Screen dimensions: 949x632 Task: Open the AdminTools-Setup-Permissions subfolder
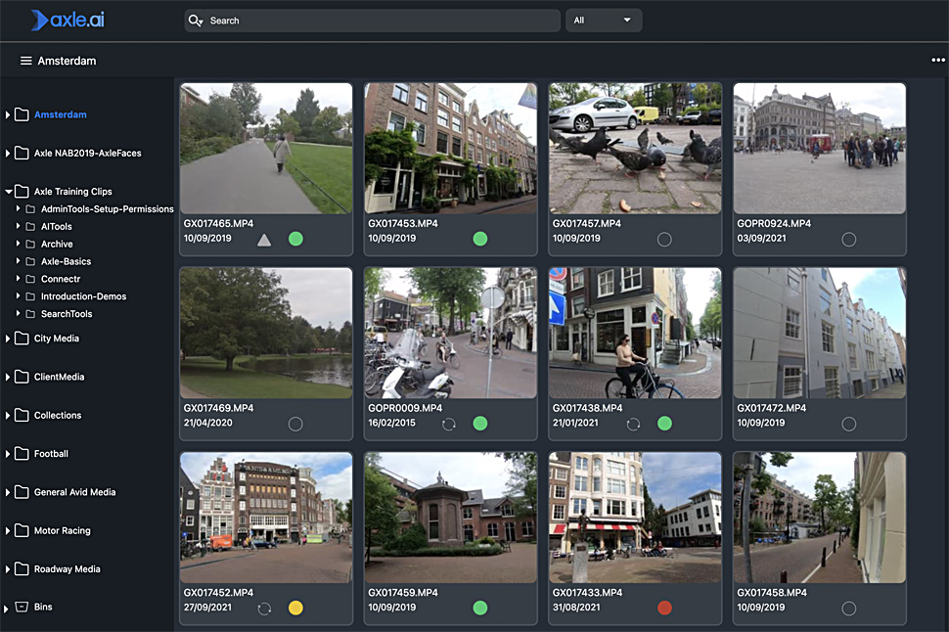tap(107, 208)
